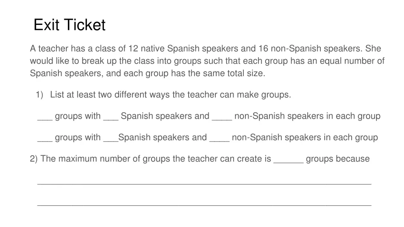Click the word "She" ending the first paragraph line
Viewport: 404px width, 227px height.
point(373,49)
